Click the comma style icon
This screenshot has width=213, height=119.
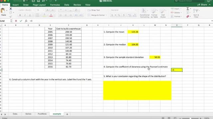(x=124, y=15)
